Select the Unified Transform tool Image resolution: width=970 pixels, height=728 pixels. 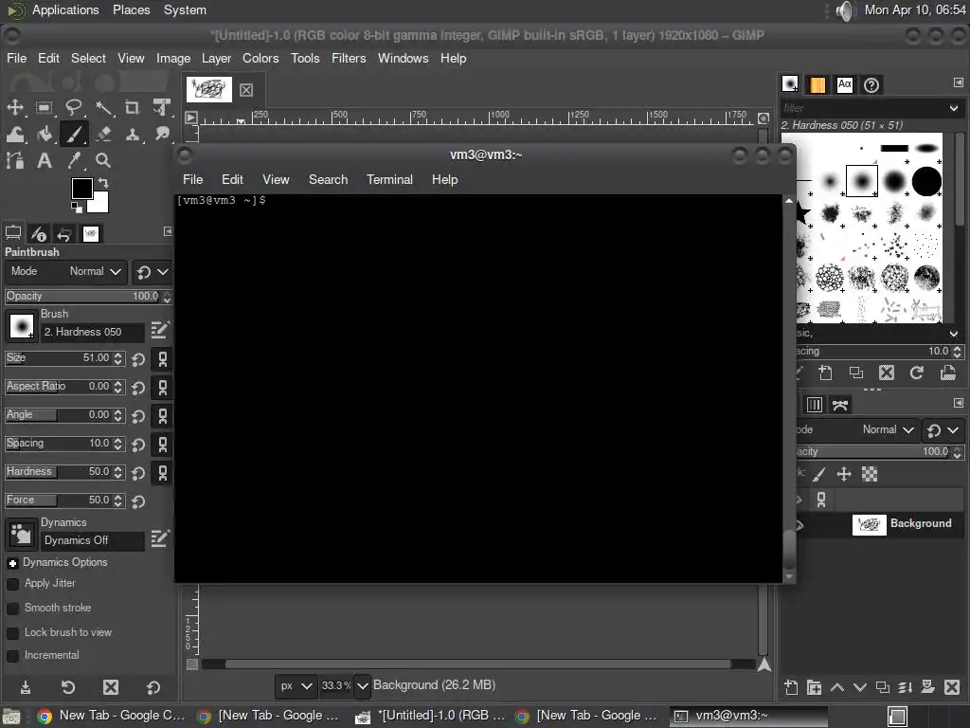click(161, 107)
